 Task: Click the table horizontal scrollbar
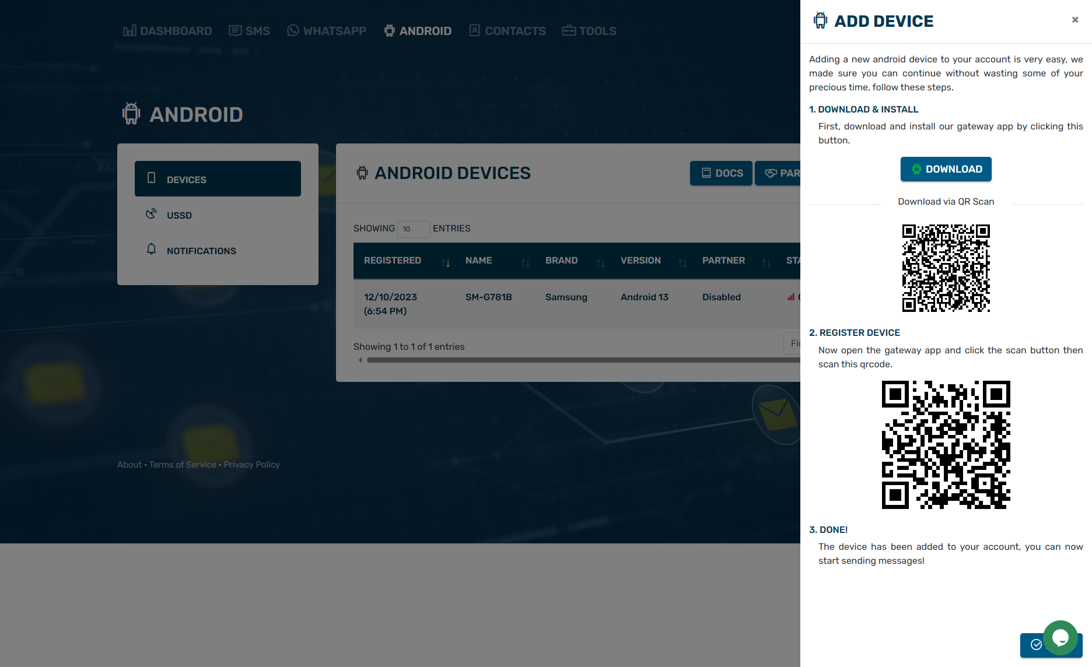[583, 360]
